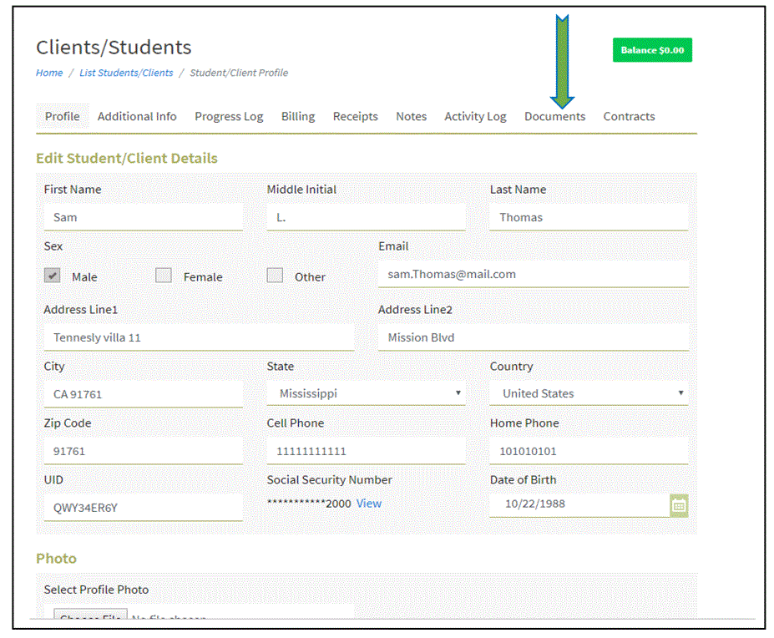The width and height of the screenshot is (774, 638).
Task: Open List Students/Clients breadcrumb link
Action: click(x=126, y=73)
